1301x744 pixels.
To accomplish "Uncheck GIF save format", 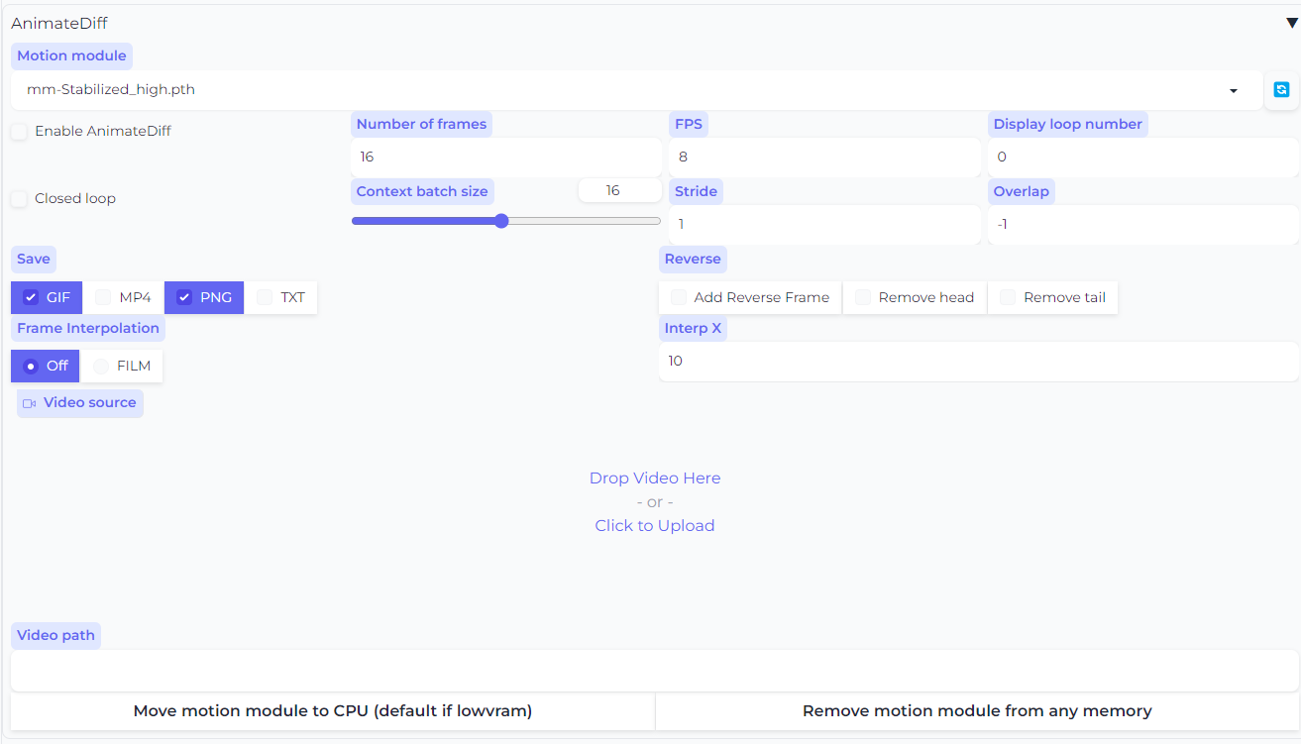I will pyautogui.click(x=31, y=297).
